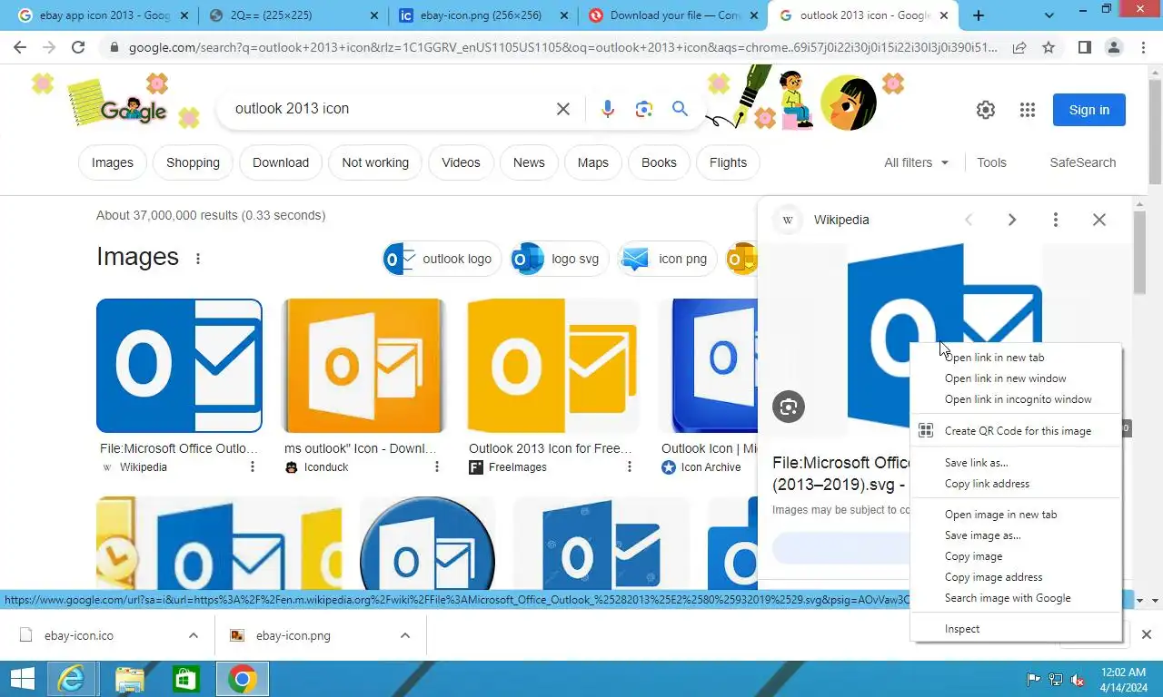The image size is (1163, 697).
Task: Filter results by News
Action: [529, 162]
